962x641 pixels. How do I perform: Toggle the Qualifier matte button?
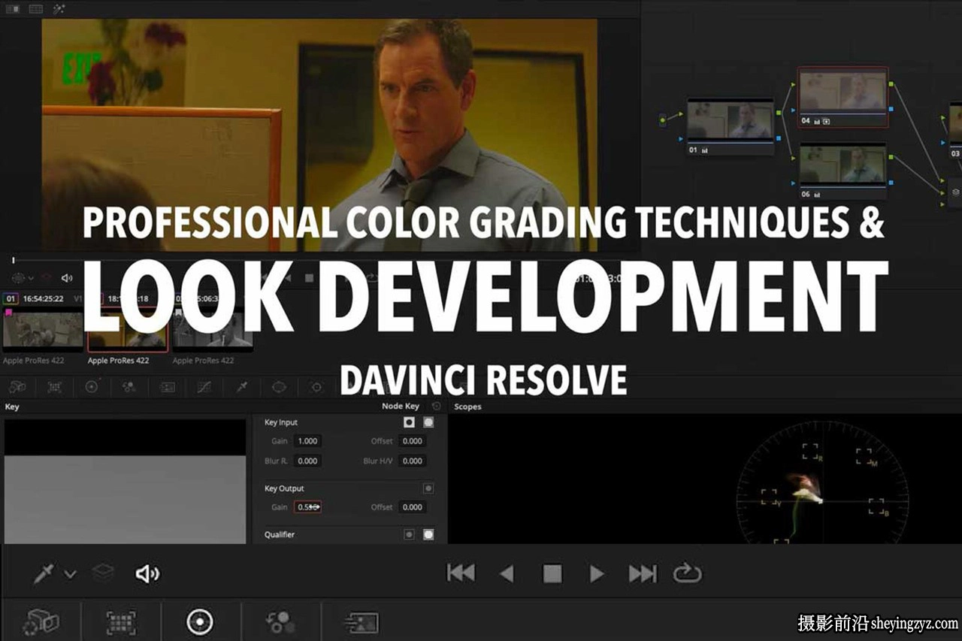[x=409, y=535]
